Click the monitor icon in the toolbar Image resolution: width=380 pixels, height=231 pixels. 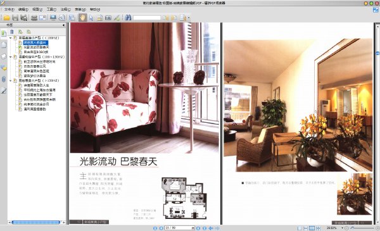[x=53, y=18]
